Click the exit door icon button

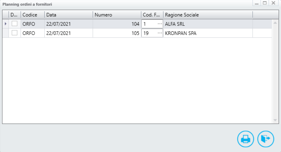click(x=266, y=139)
